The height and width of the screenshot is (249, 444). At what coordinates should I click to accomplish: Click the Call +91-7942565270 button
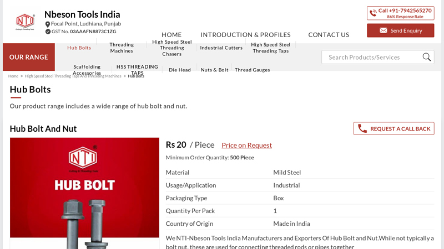coord(400,13)
